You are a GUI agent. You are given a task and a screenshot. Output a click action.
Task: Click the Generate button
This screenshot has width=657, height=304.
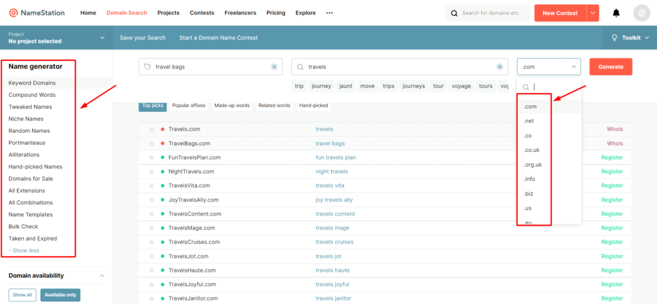(611, 67)
